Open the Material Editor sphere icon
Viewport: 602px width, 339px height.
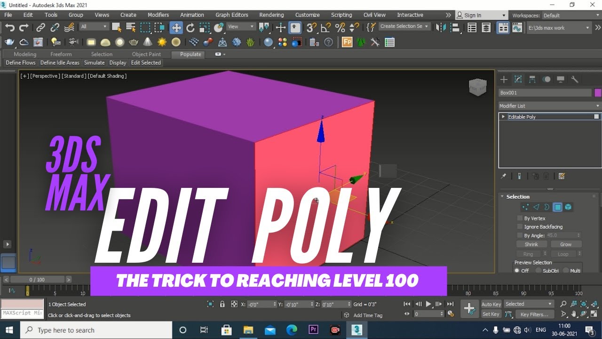click(268, 42)
